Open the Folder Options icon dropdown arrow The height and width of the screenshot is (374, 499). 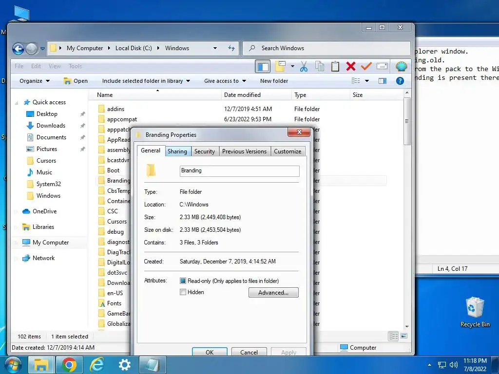(292, 66)
